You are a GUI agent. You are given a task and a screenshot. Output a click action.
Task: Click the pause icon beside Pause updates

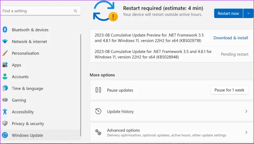click(x=98, y=90)
